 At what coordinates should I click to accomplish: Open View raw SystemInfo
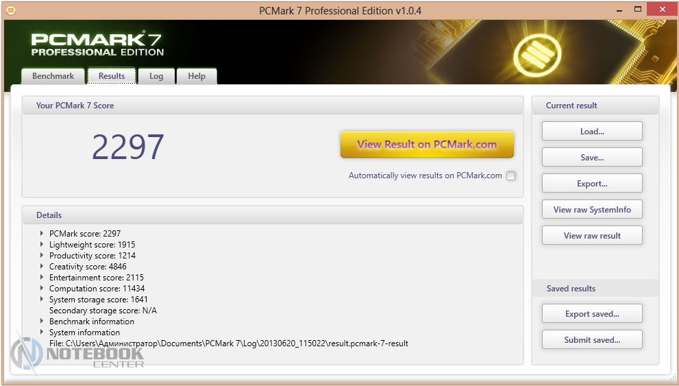pyautogui.click(x=592, y=210)
